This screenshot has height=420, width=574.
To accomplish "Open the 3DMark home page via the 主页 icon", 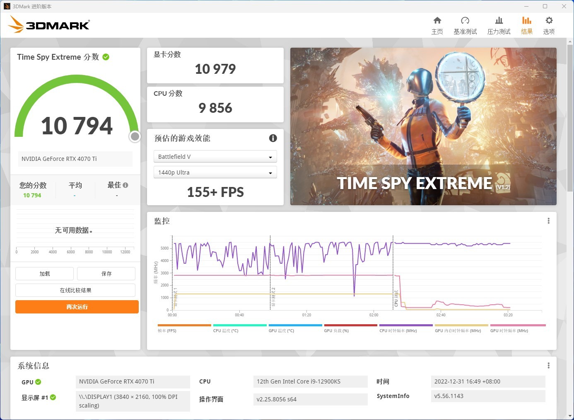I will tap(437, 24).
